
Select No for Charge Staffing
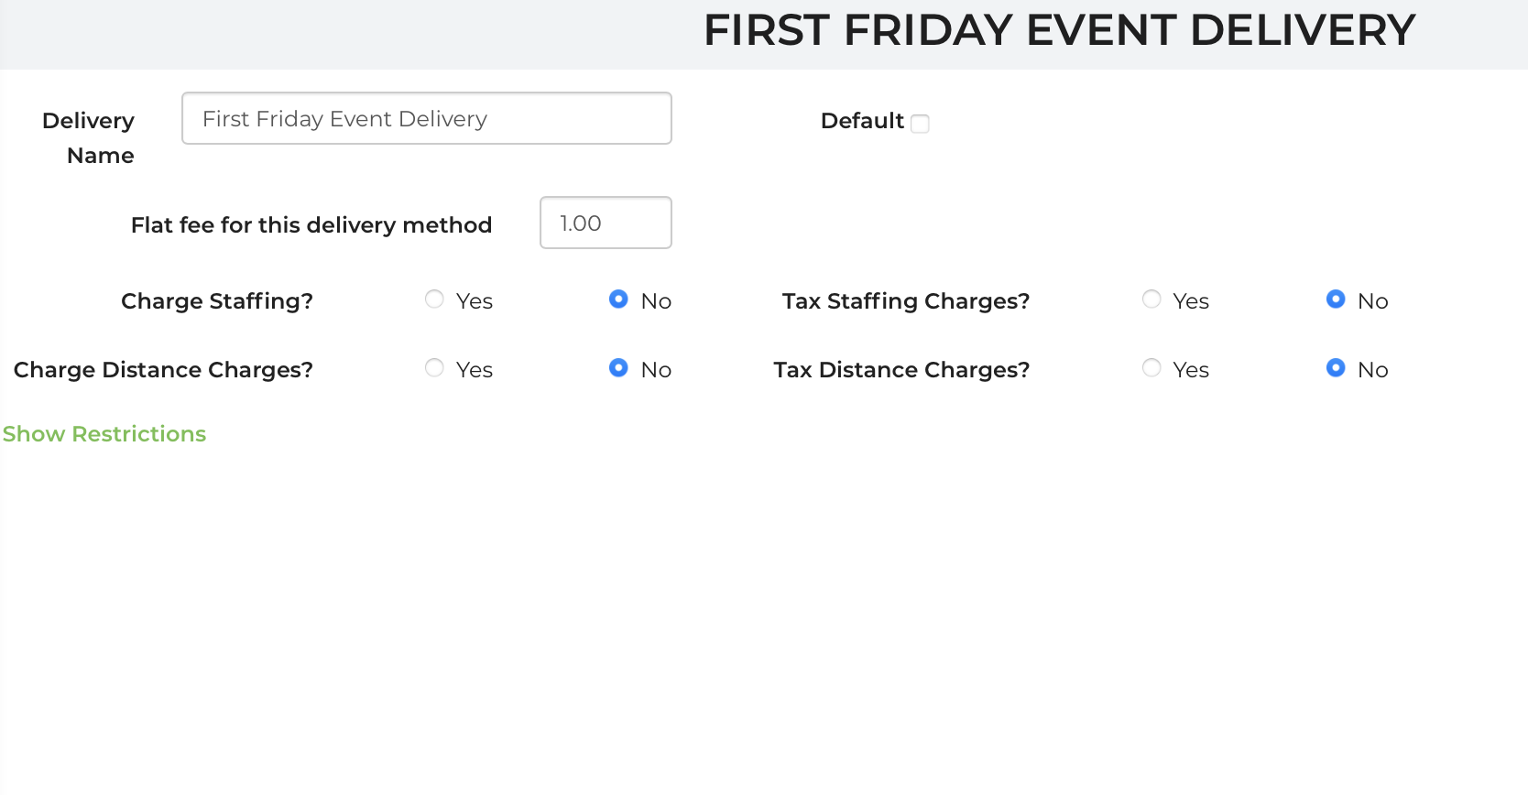(618, 299)
